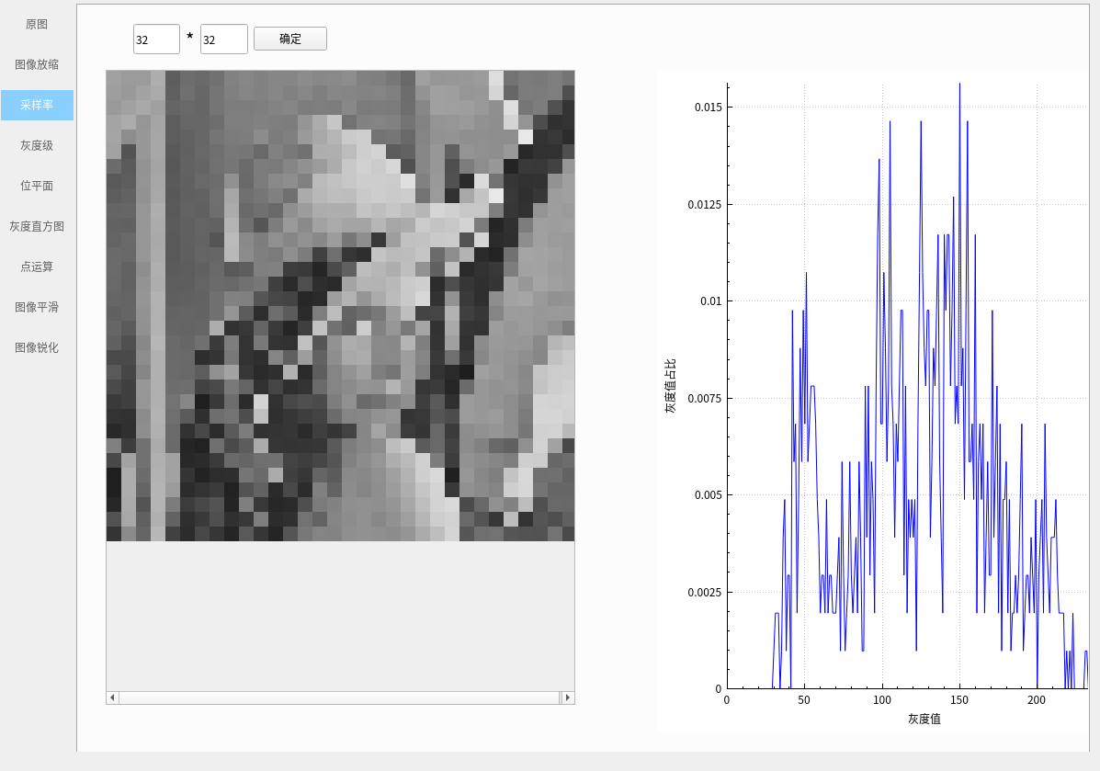Click the 0.0025 y-axis tick label
The height and width of the screenshot is (771, 1100).
coord(704,592)
